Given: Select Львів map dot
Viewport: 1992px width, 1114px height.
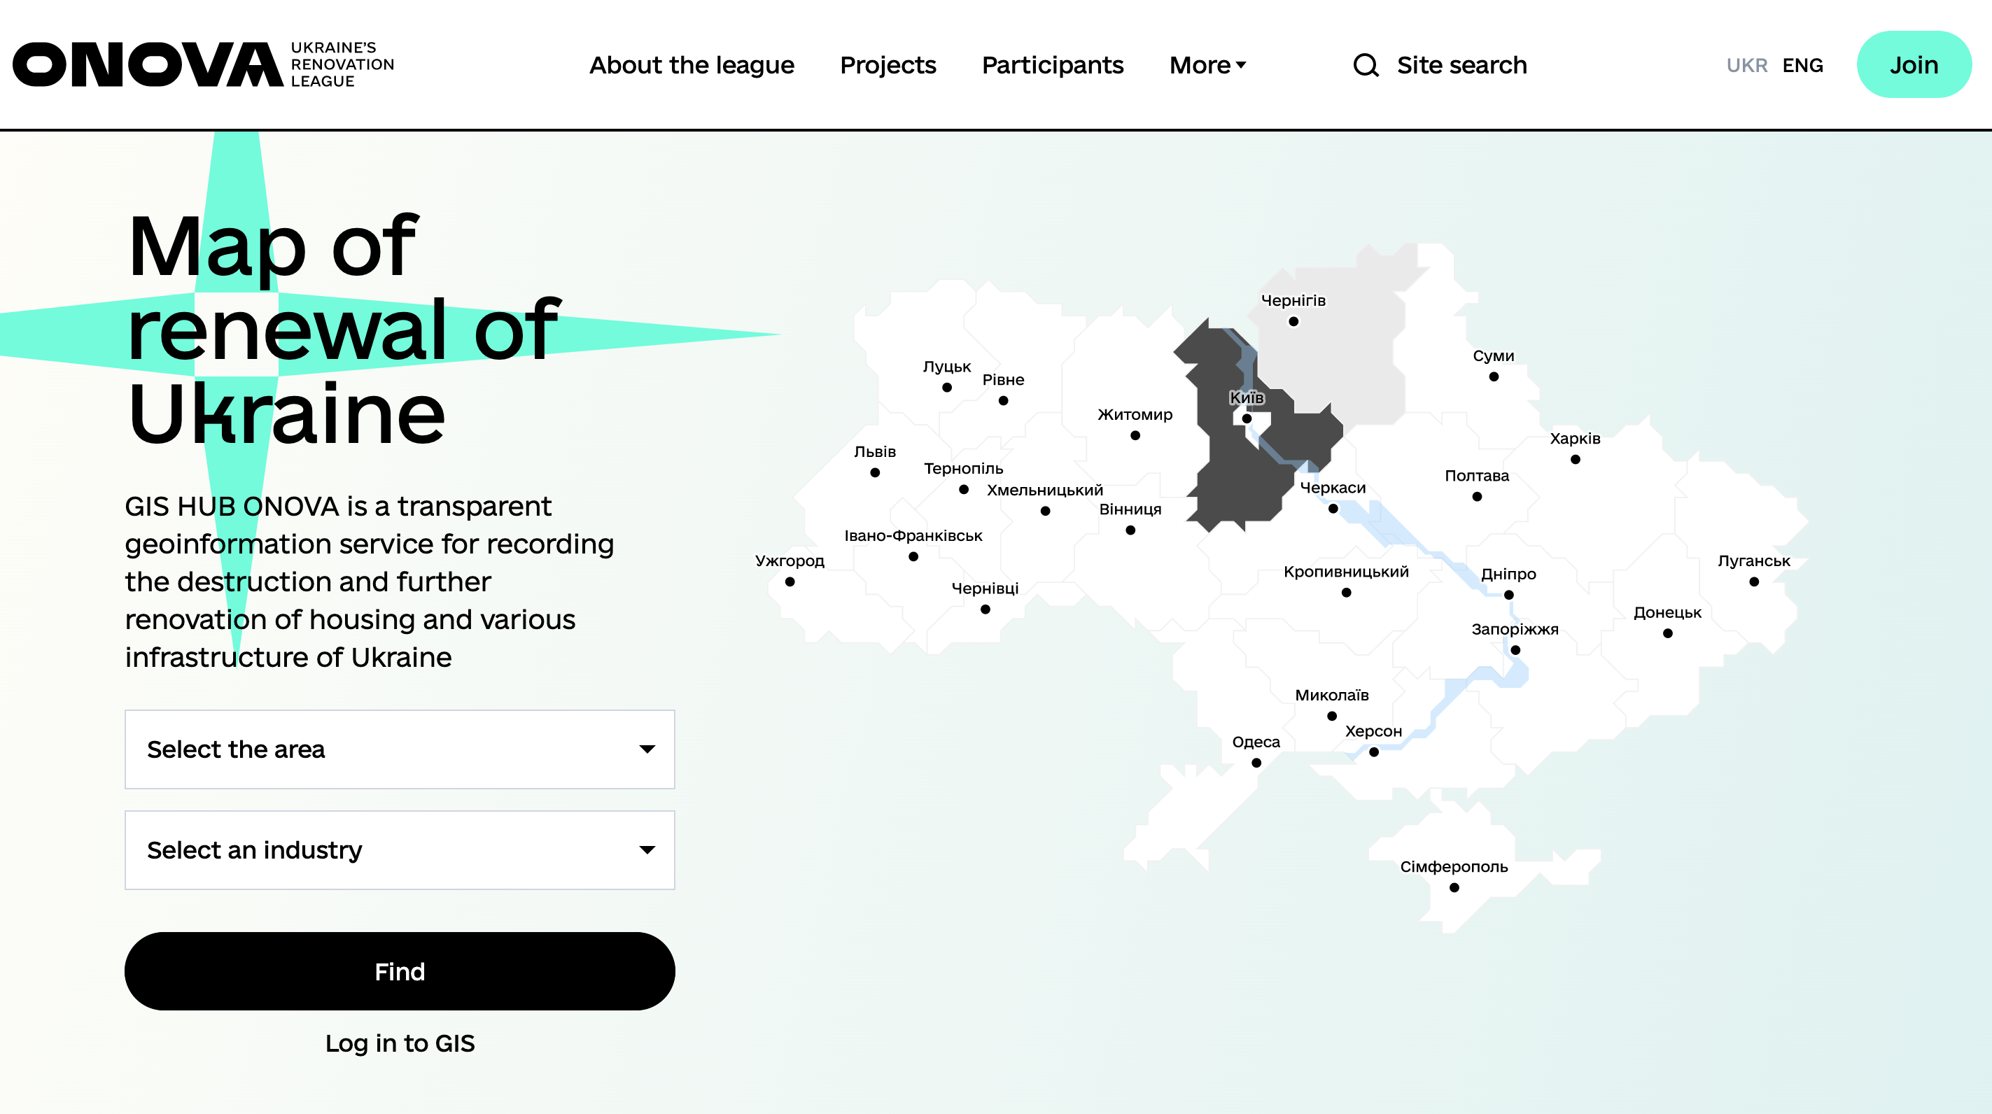Looking at the screenshot, I should click(876, 472).
